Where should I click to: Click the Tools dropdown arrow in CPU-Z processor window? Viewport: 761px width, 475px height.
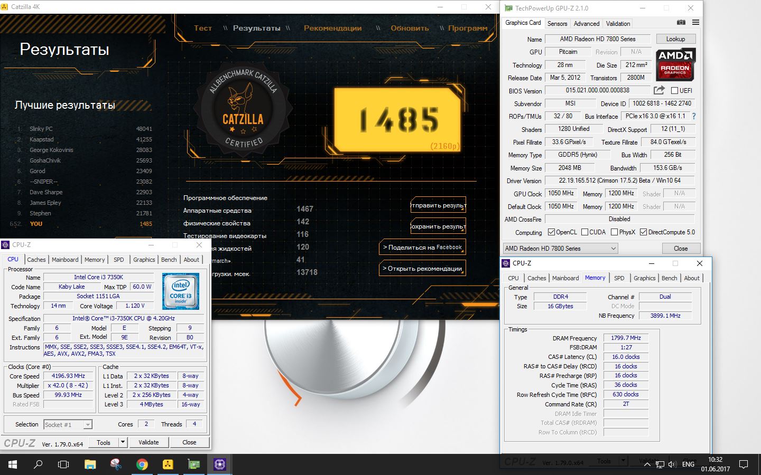(123, 442)
